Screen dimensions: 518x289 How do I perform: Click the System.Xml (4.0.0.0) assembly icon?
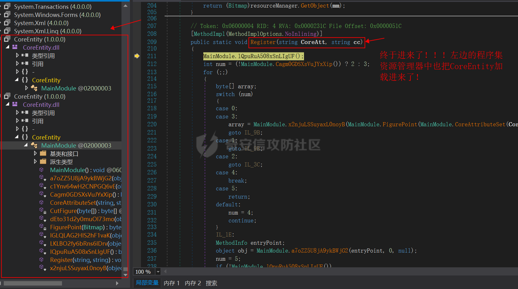point(7,23)
